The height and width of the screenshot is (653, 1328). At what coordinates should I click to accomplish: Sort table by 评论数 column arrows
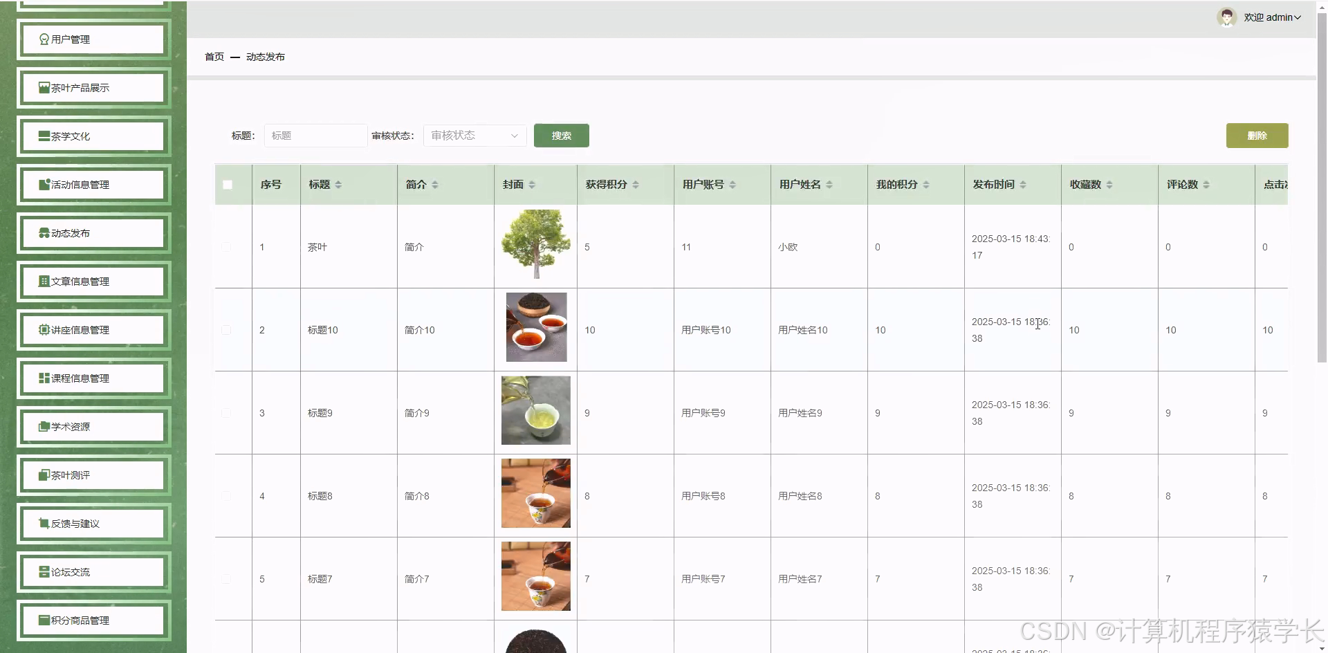coord(1206,185)
